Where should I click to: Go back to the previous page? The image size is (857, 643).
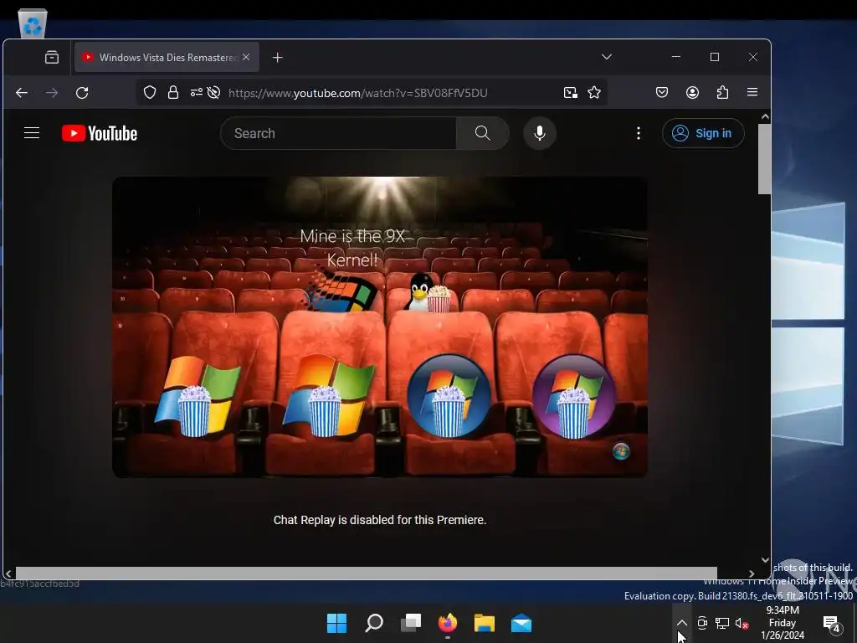[22, 93]
